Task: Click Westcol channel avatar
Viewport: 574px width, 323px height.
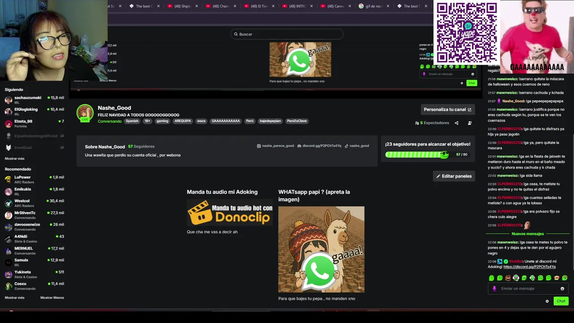Action: [9, 203]
